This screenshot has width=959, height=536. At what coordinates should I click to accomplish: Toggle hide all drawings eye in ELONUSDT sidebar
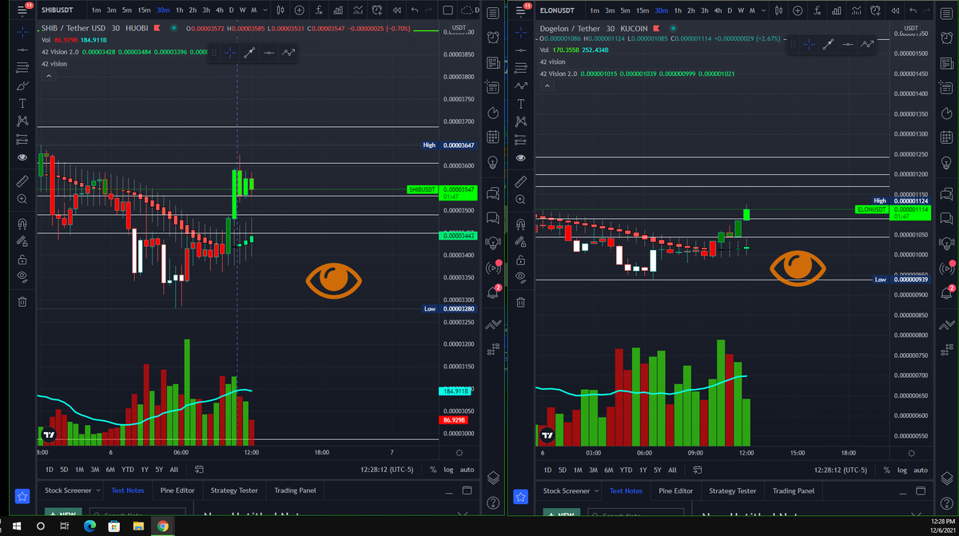click(x=521, y=276)
